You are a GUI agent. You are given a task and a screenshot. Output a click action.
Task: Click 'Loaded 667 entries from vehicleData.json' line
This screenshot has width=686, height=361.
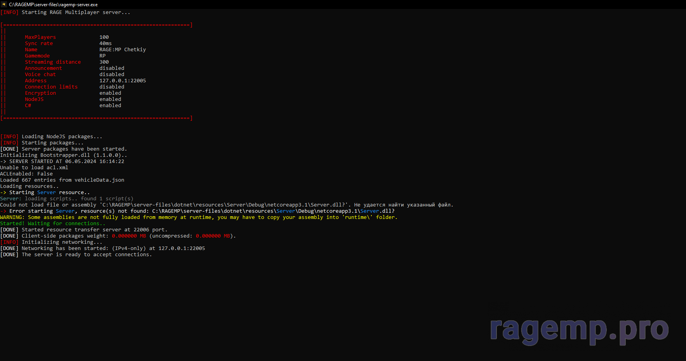(x=62, y=180)
